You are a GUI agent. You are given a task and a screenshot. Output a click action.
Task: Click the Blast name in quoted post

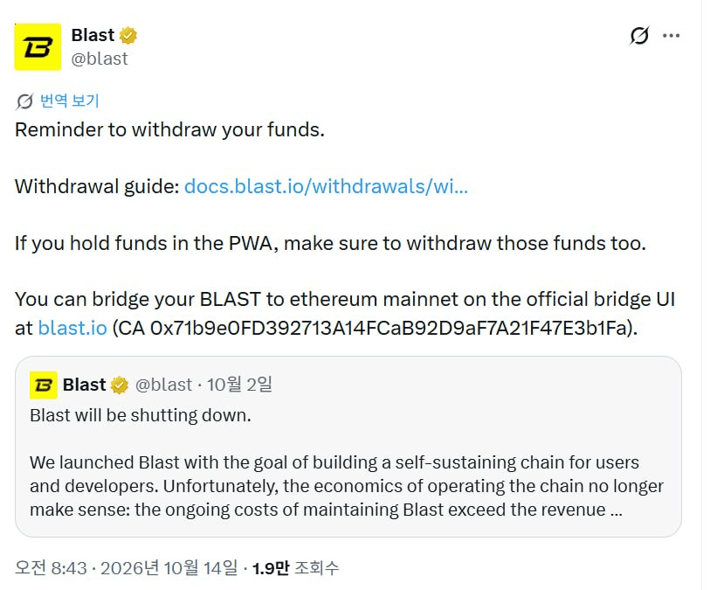point(85,385)
